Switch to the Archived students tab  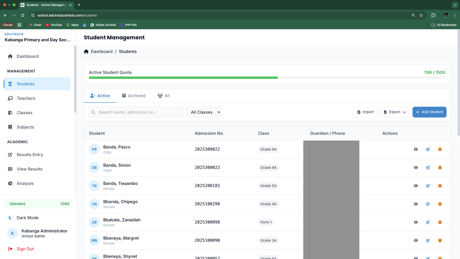pos(134,96)
